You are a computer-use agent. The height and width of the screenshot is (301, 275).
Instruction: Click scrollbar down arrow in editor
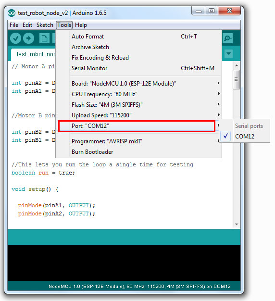[237, 225]
